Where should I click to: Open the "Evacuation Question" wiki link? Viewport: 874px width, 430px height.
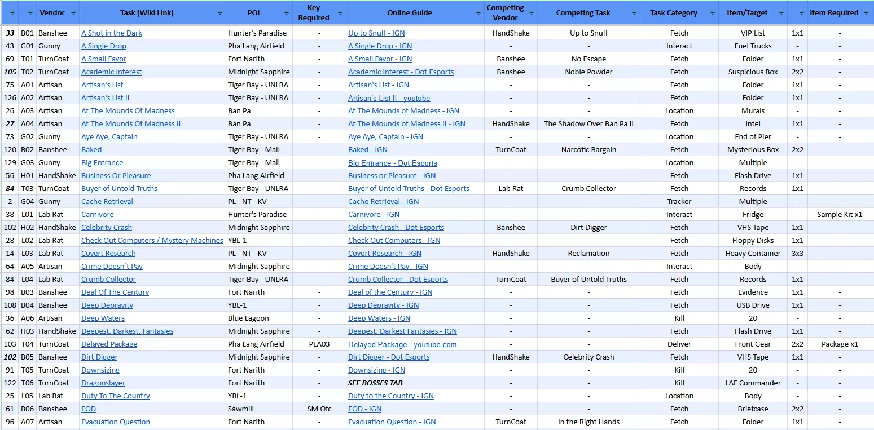[x=116, y=422]
